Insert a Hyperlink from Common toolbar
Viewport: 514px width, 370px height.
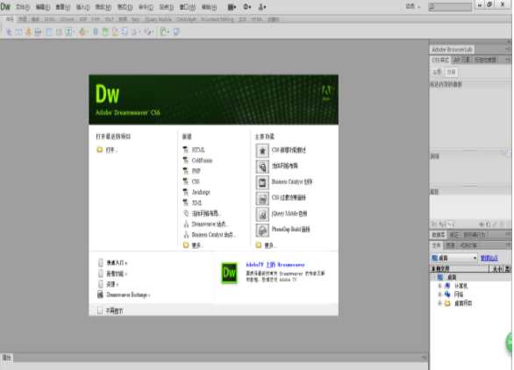tap(9, 32)
